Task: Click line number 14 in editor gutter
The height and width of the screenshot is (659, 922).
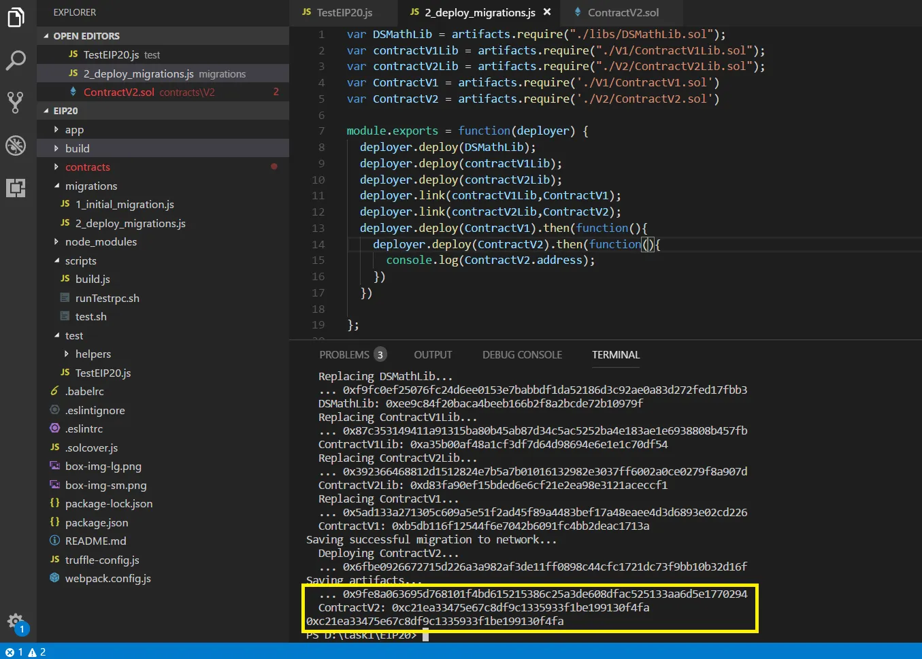Action: (x=318, y=244)
